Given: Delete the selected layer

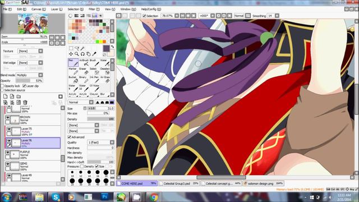Looking at the screenshot, I should coord(25,102).
